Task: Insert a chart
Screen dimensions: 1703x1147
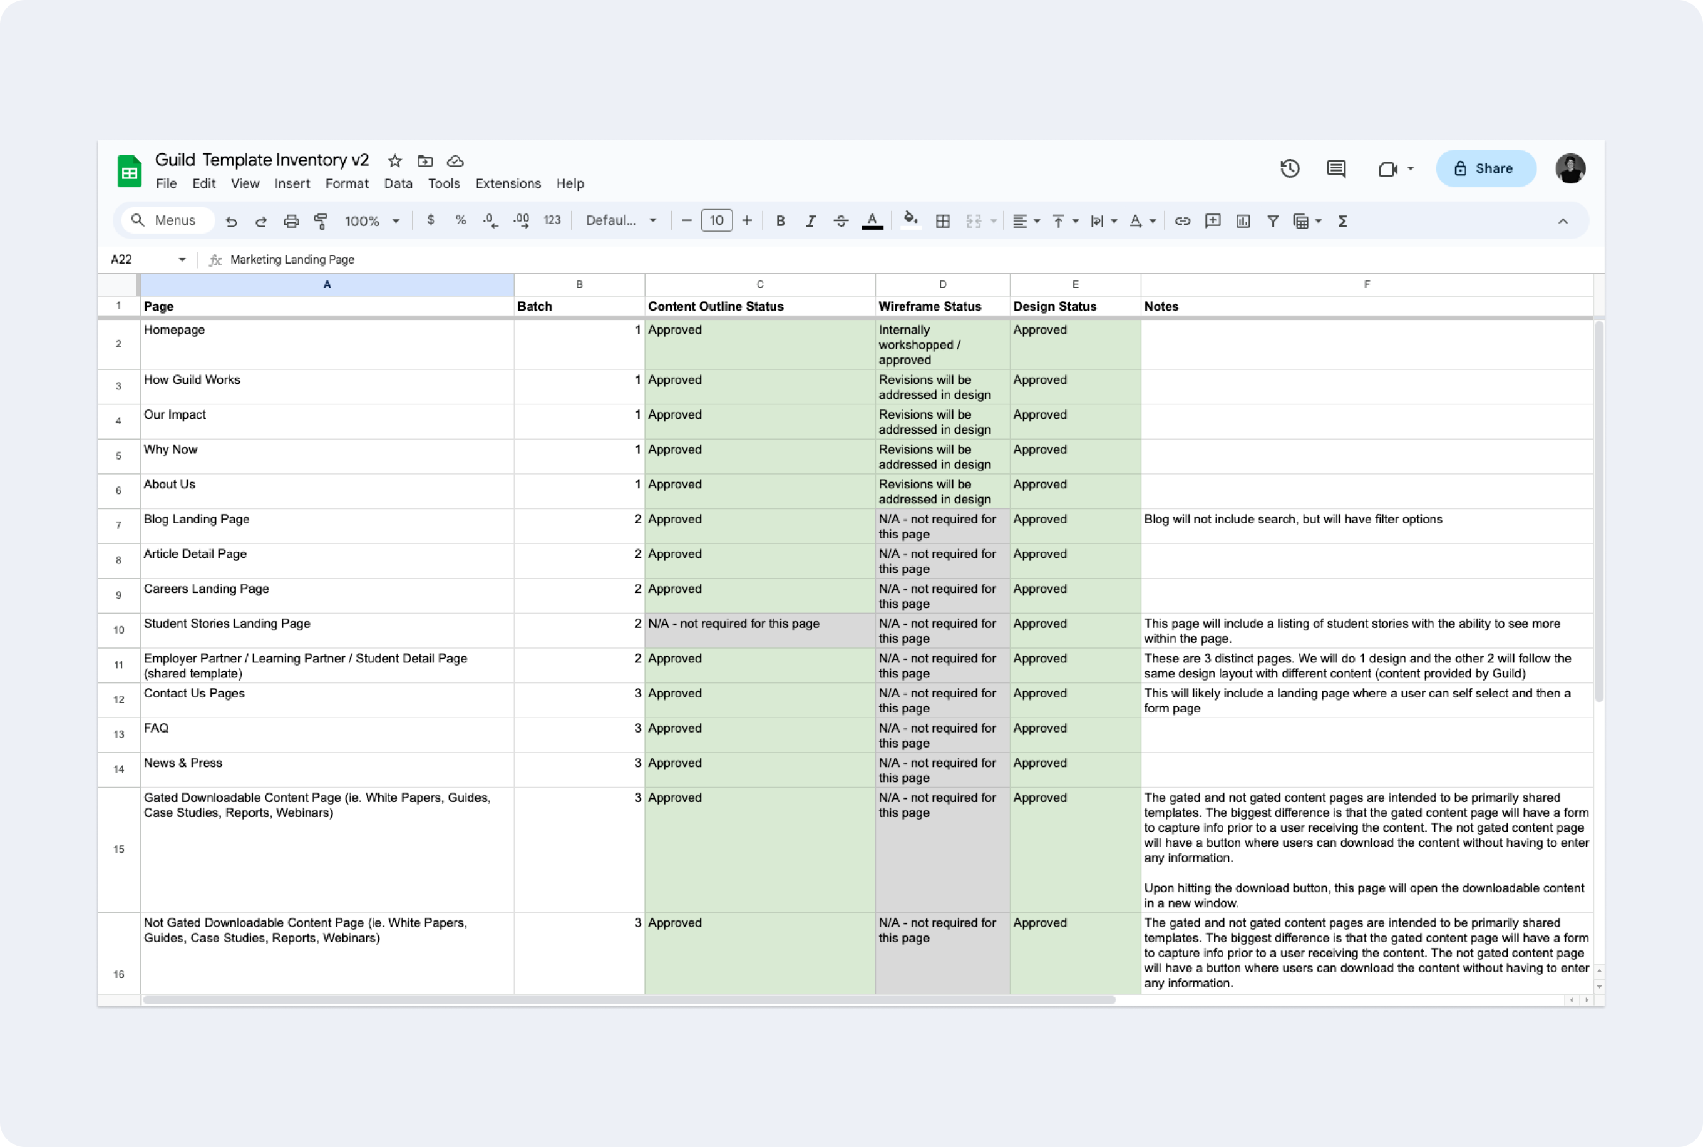Action: point(1243,221)
